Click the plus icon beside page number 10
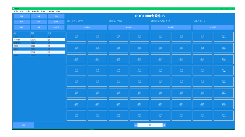 [x=164, y=125]
